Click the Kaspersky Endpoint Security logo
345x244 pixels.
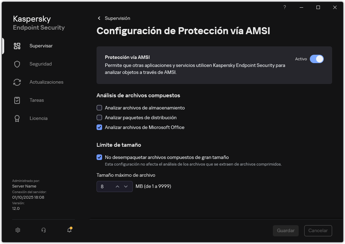coord(39,23)
